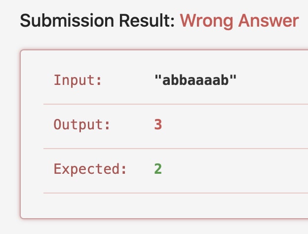
Task: Click the divider line below the Output row
Action: 176,149
